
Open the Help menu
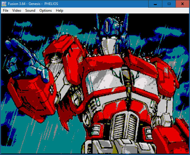(x=59, y=11)
